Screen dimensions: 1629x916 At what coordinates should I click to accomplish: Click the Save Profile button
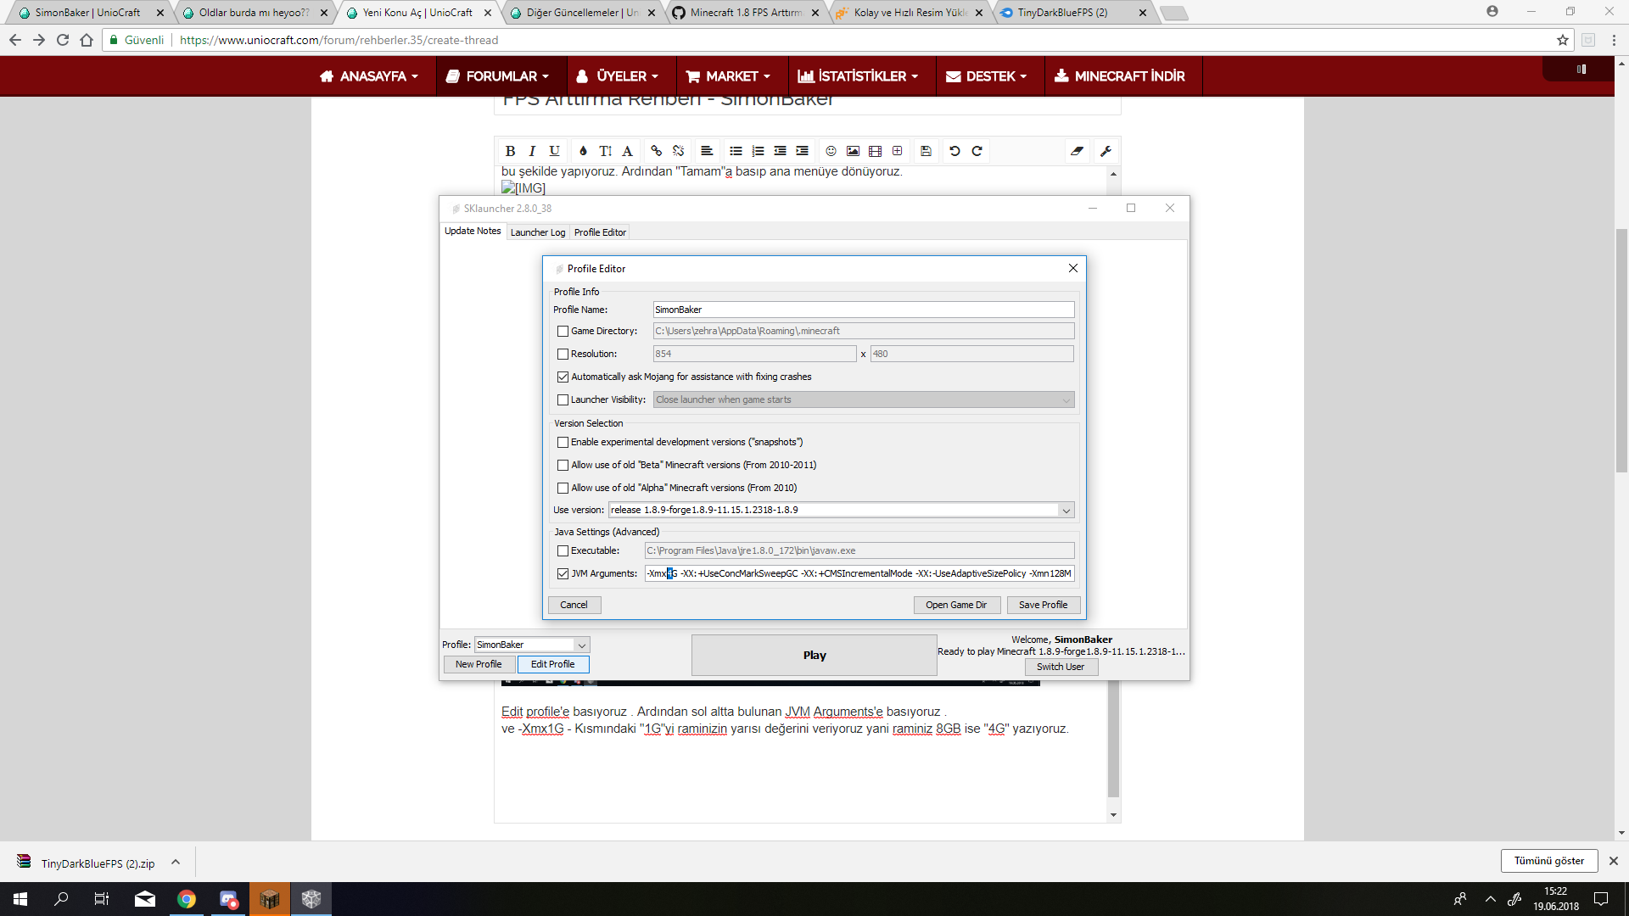[1043, 606]
